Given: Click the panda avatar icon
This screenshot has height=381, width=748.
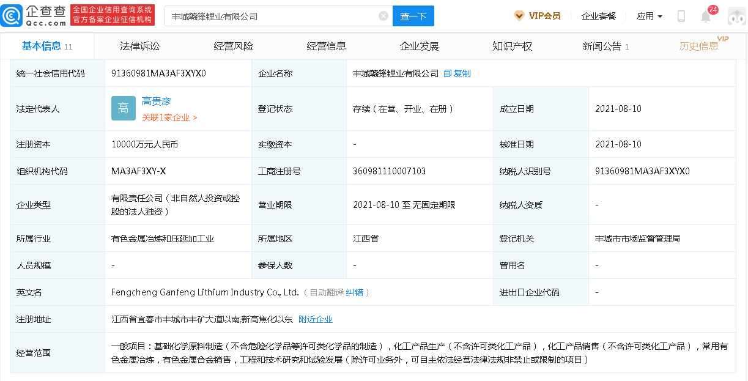Looking at the screenshot, I should 736,16.
